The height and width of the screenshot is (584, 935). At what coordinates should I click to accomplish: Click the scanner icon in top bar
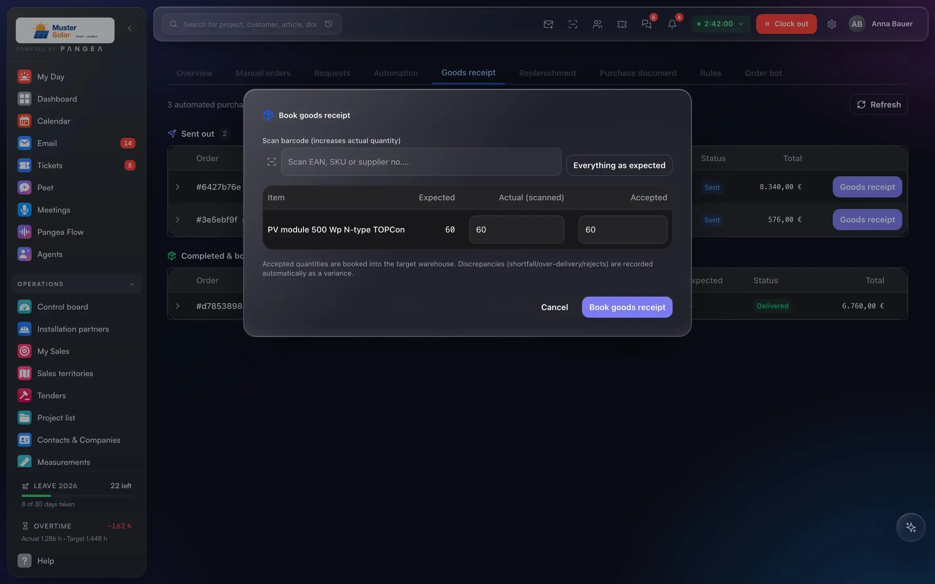click(573, 24)
